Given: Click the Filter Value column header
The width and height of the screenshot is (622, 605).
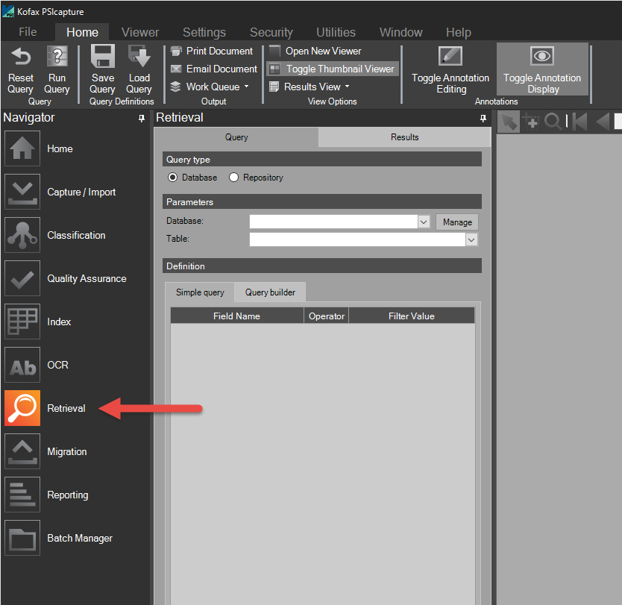Looking at the screenshot, I should coord(412,316).
